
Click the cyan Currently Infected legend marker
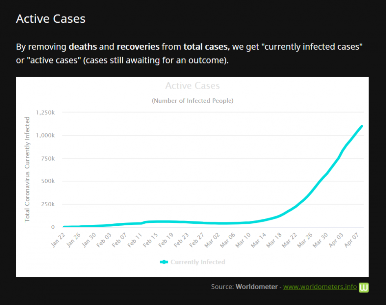(x=164, y=262)
